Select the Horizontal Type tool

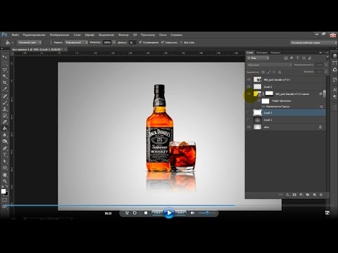coord(5,155)
